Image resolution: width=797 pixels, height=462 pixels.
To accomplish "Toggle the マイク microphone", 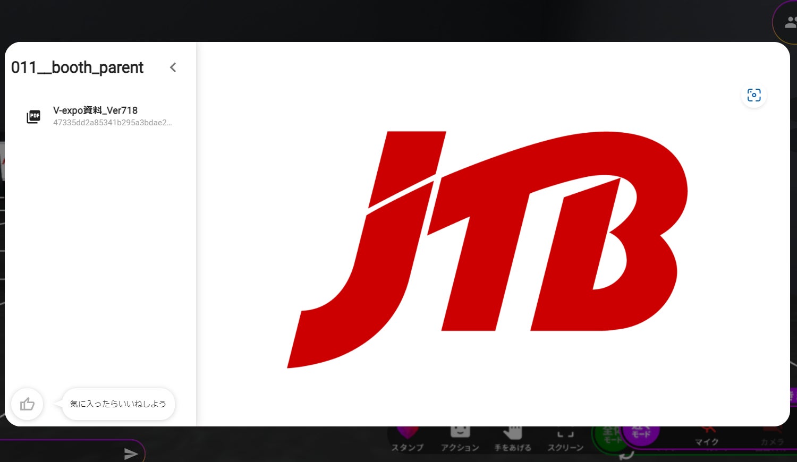I will click(x=707, y=438).
